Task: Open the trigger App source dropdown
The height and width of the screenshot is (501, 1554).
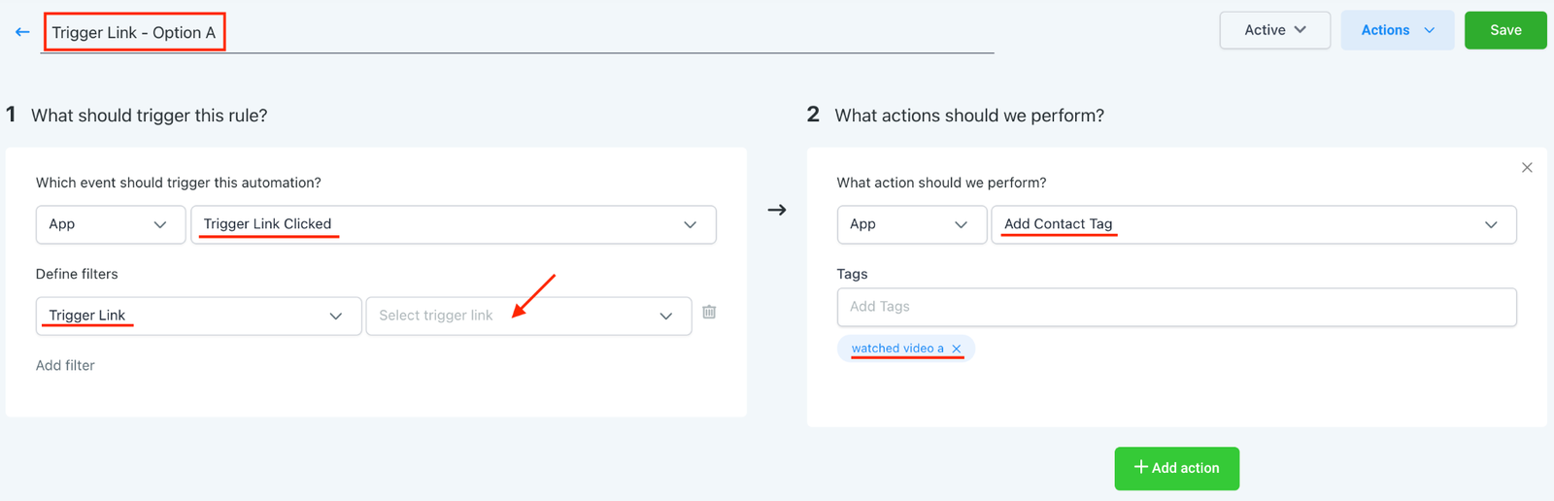Action: (x=110, y=224)
